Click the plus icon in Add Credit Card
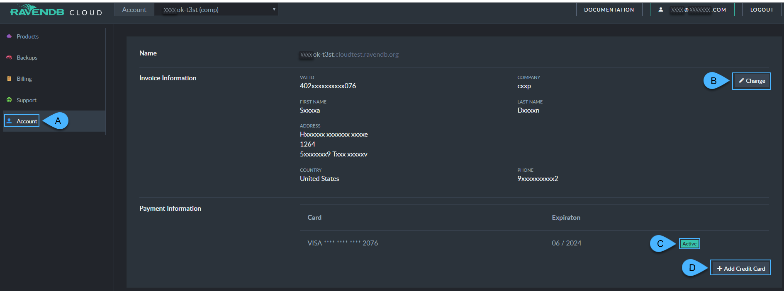 [720, 268]
